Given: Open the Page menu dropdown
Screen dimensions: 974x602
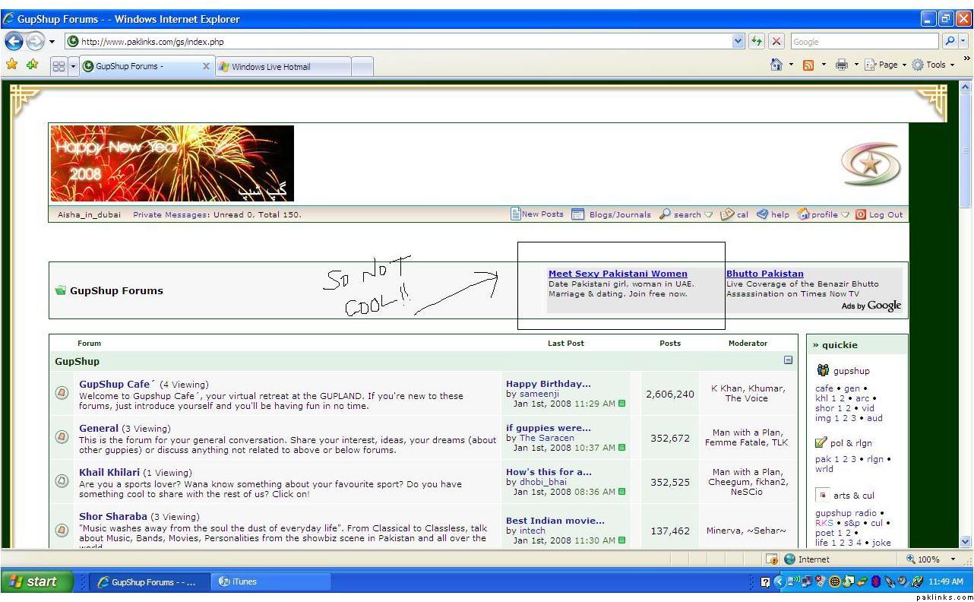Looking at the screenshot, I should 886,65.
